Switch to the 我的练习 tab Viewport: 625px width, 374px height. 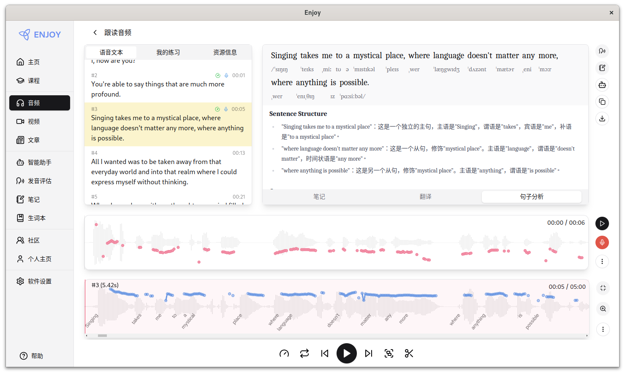(x=168, y=52)
